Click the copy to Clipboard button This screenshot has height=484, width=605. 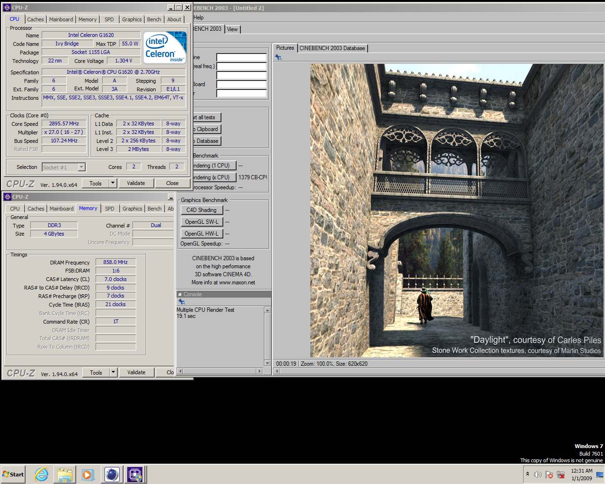(207, 129)
